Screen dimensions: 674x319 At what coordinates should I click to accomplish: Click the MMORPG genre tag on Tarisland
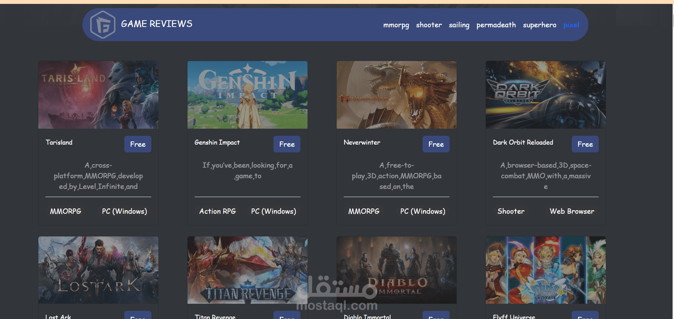[66, 211]
